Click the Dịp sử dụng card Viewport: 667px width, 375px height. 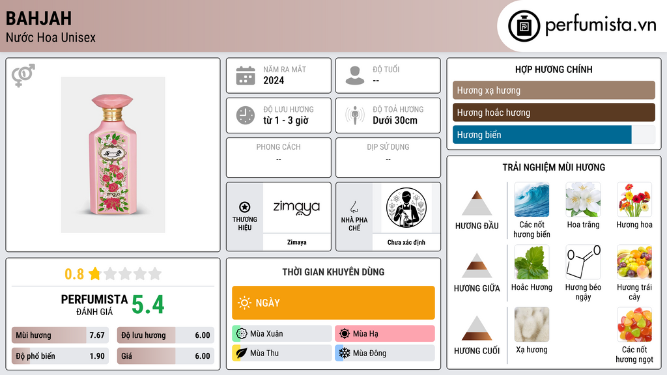click(388, 158)
